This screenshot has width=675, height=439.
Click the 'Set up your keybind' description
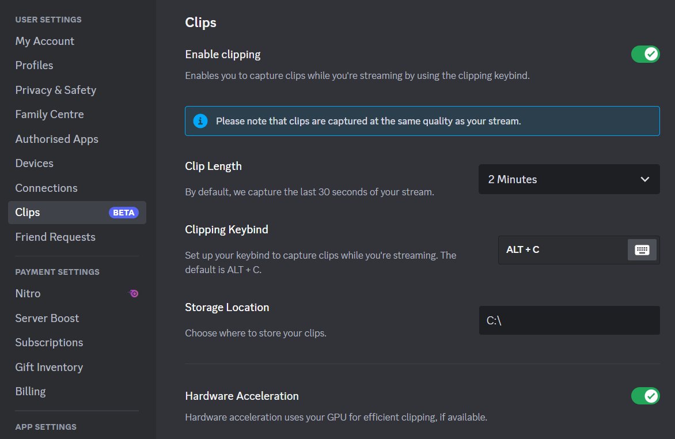coord(320,262)
